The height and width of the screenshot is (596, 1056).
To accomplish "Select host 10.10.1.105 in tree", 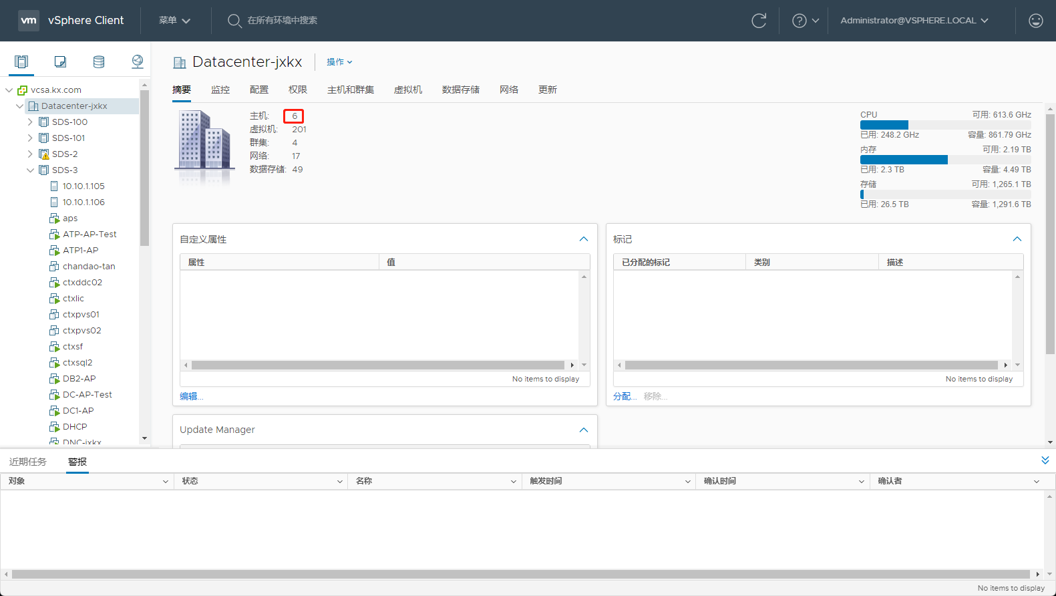I will click(x=83, y=186).
